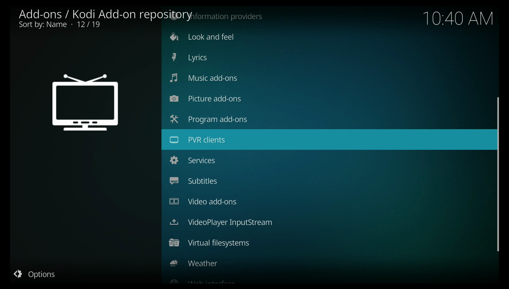509x289 pixels.
Task: Click the Subtitles caption icon
Action: (174, 181)
